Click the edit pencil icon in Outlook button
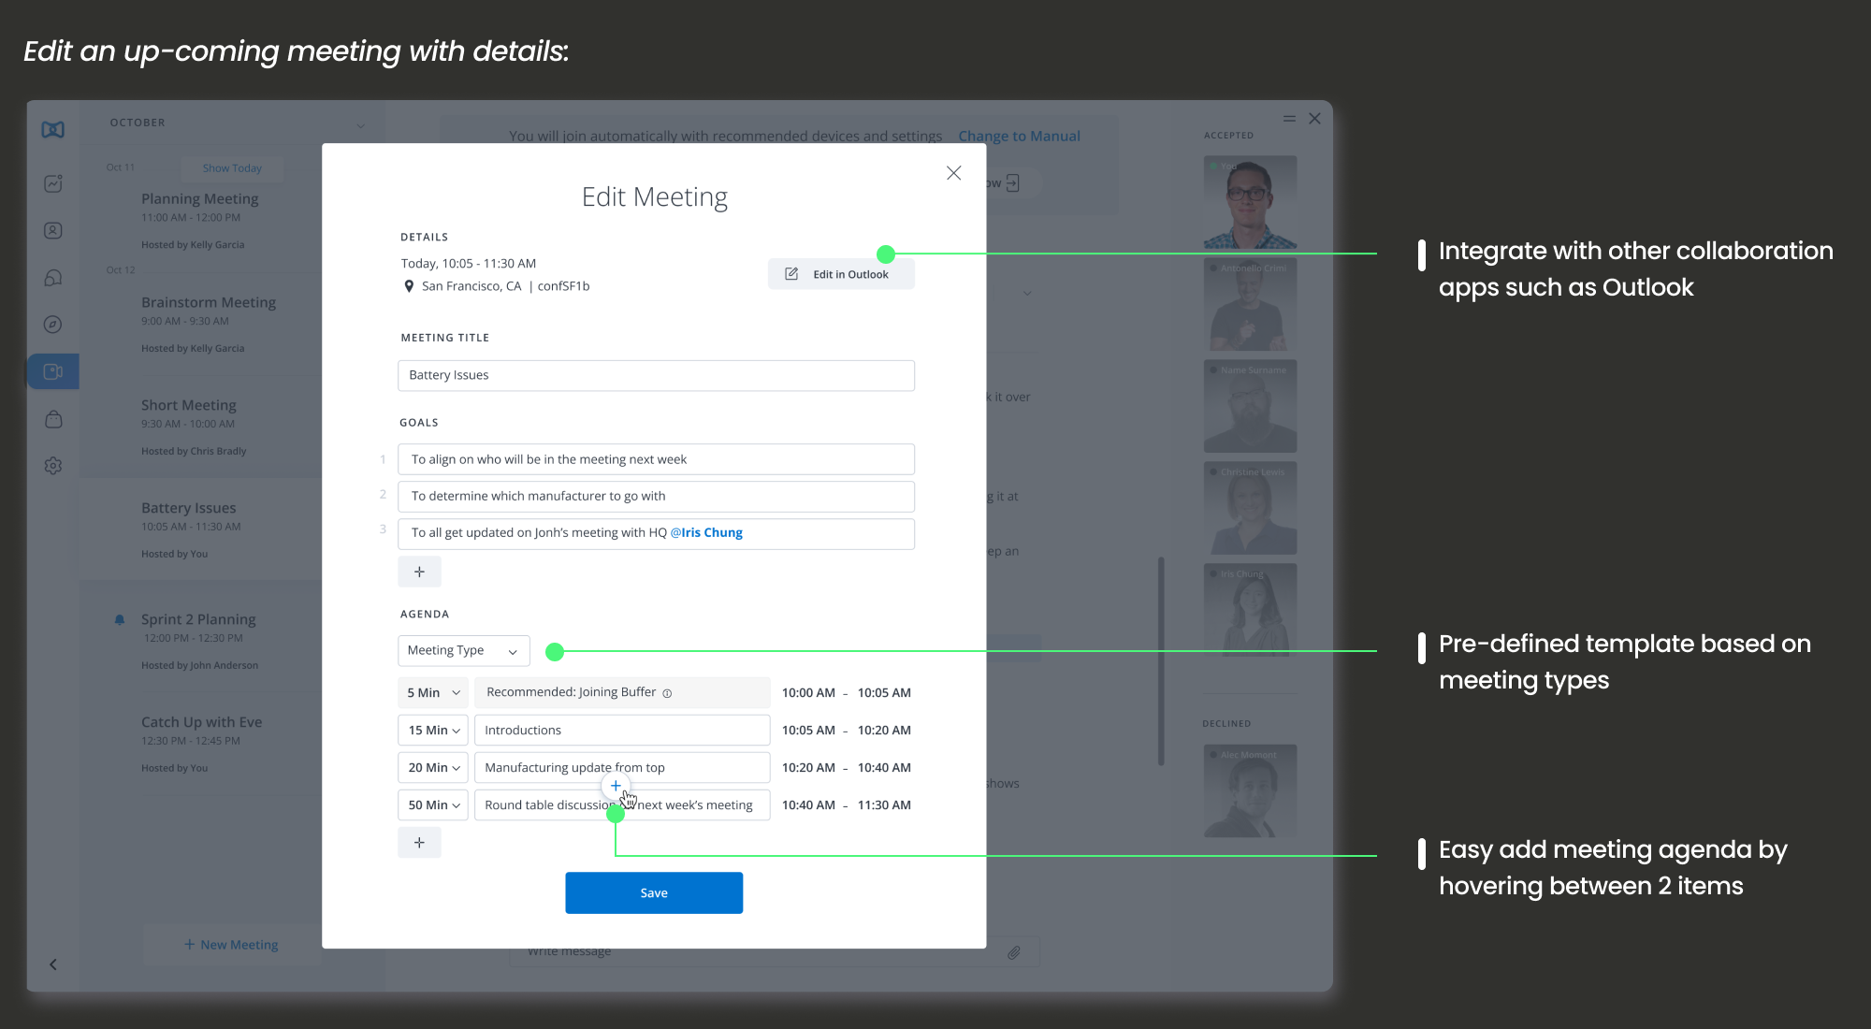The height and width of the screenshot is (1029, 1871). (x=791, y=274)
